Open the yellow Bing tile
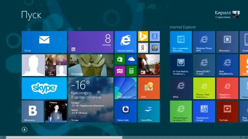Viewport: 248px width, 139px height. point(143,36)
